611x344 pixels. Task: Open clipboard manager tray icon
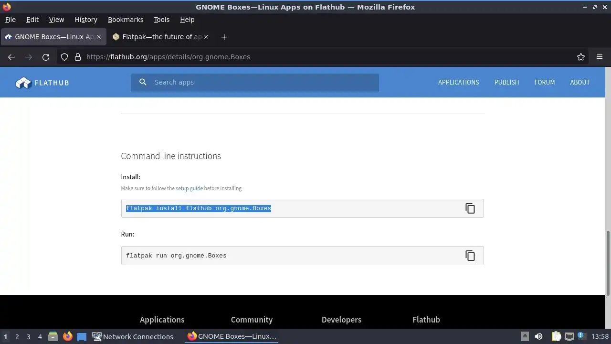pyautogui.click(x=556, y=336)
